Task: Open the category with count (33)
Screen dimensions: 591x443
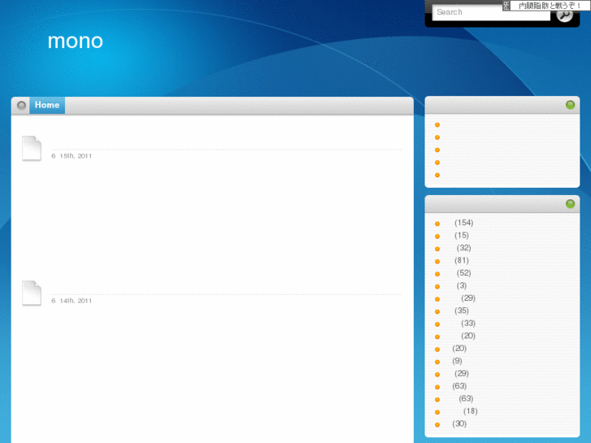Action: click(467, 324)
